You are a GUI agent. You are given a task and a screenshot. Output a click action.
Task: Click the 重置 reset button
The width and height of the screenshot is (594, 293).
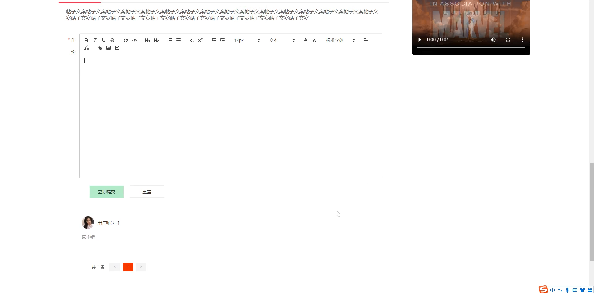[x=146, y=191]
